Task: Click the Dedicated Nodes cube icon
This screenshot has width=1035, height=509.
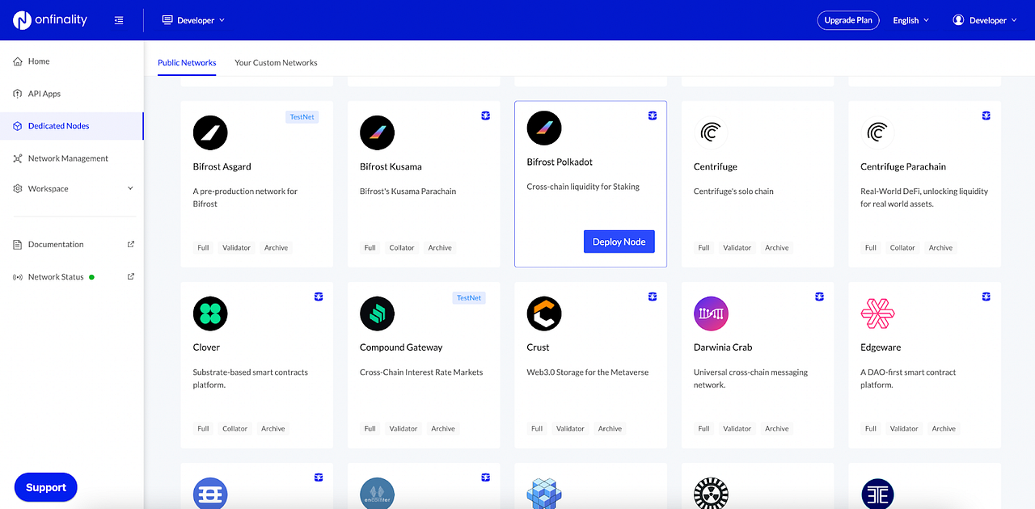Action: 18,126
